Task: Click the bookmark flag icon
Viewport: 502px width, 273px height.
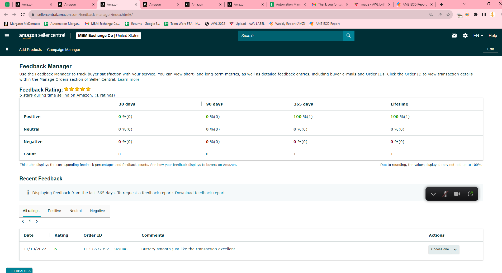Action: 7,49
